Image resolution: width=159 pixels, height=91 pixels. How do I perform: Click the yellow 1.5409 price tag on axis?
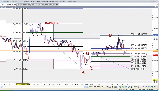[155, 80]
